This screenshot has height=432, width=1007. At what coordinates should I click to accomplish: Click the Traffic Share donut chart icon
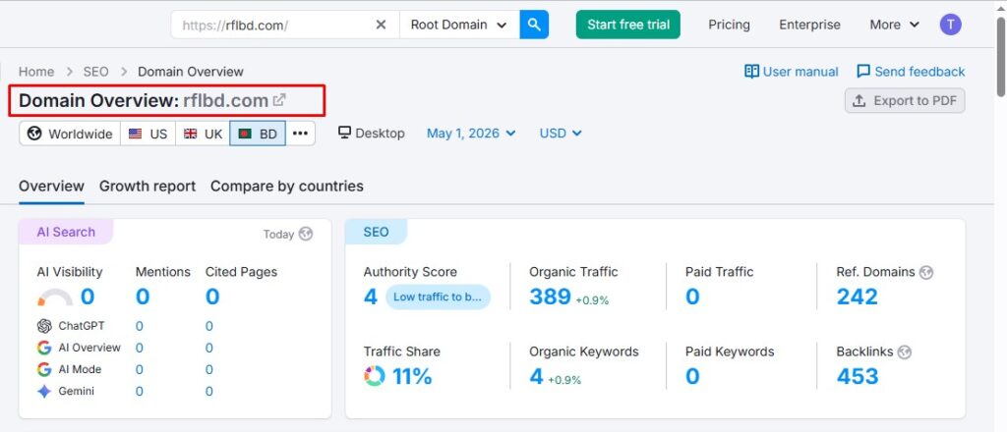coord(375,376)
